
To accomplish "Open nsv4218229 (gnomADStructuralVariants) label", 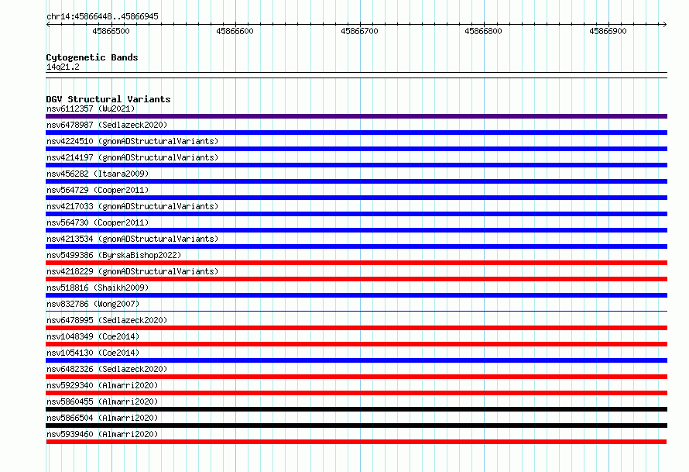I will coord(132,271).
